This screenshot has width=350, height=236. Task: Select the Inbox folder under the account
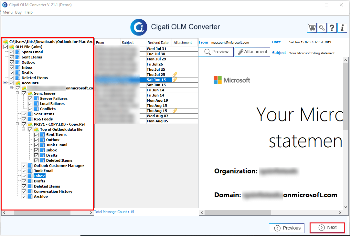coord(39,176)
